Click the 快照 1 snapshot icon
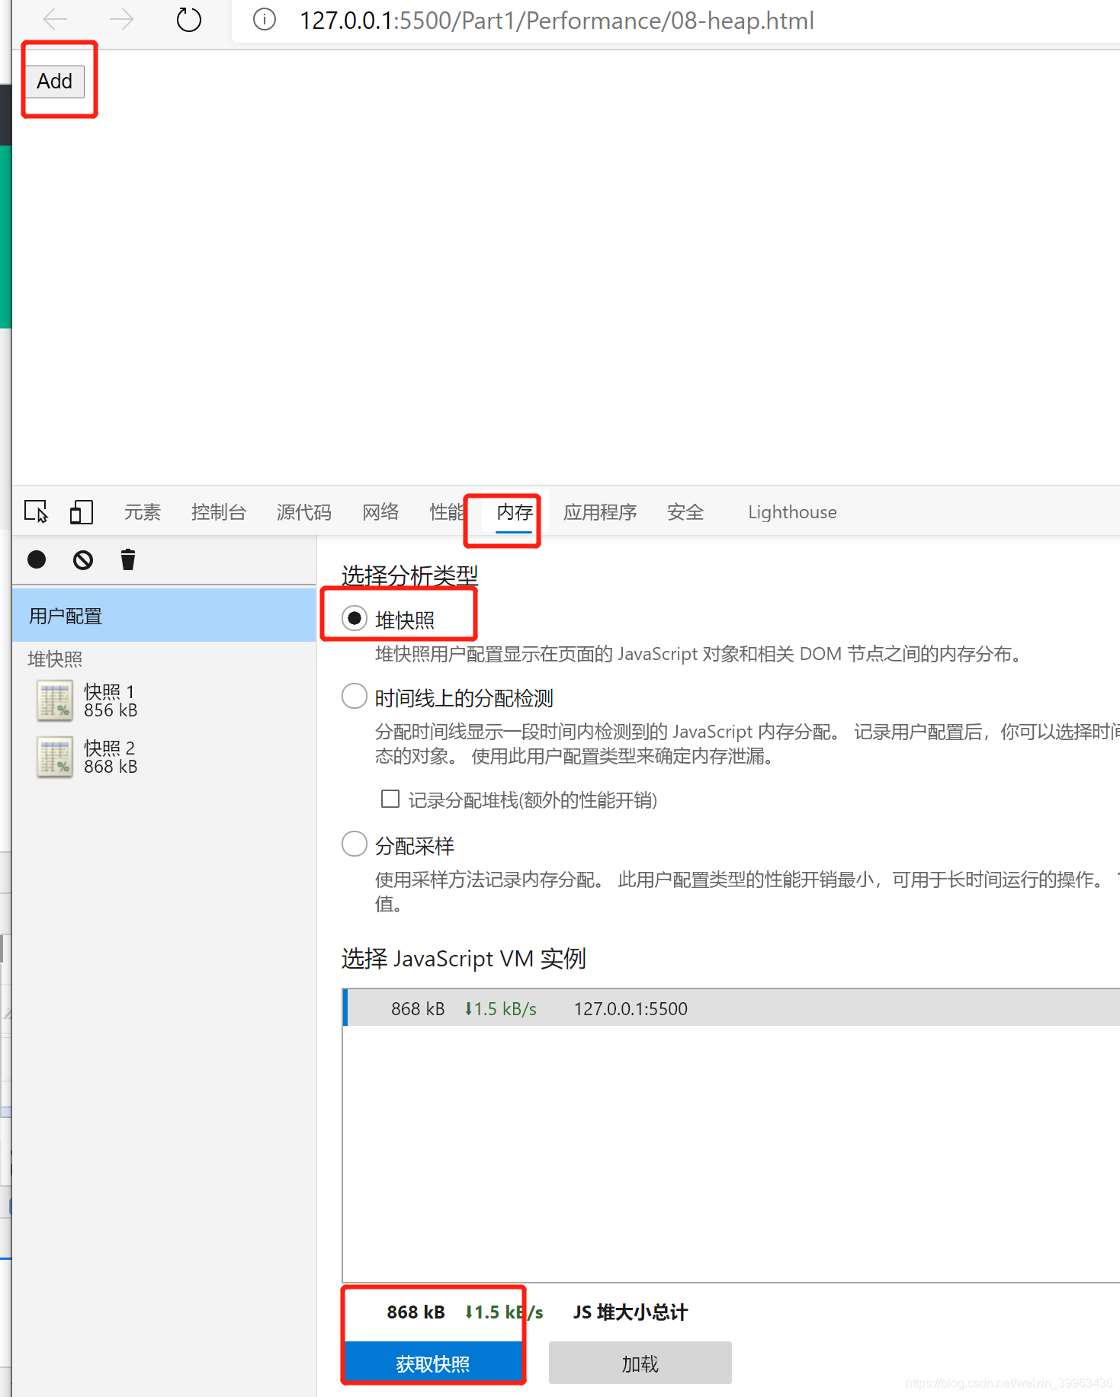The image size is (1120, 1397). (55, 700)
